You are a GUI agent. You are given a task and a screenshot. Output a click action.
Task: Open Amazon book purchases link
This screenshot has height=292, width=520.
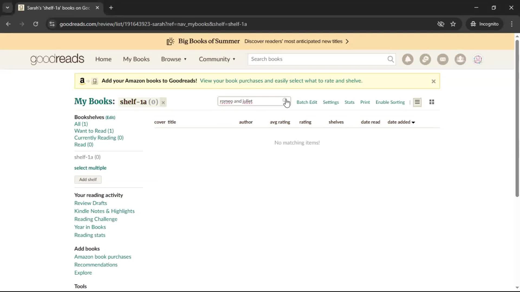pyautogui.click(x=103, y=257)
